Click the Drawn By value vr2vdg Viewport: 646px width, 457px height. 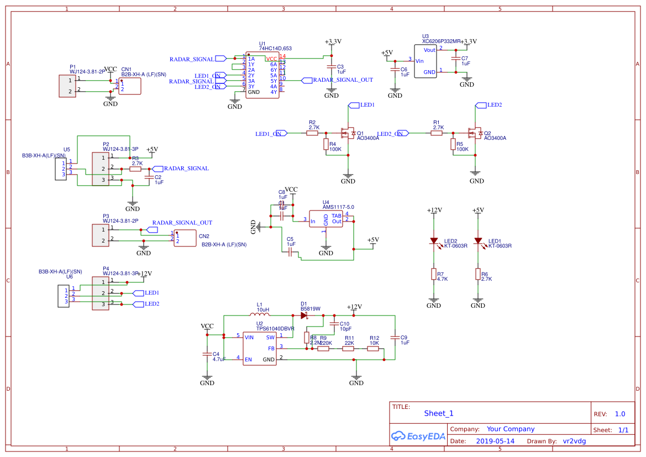point(575,441)
